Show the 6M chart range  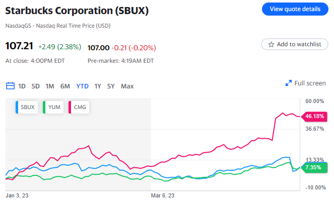point(65,86)
